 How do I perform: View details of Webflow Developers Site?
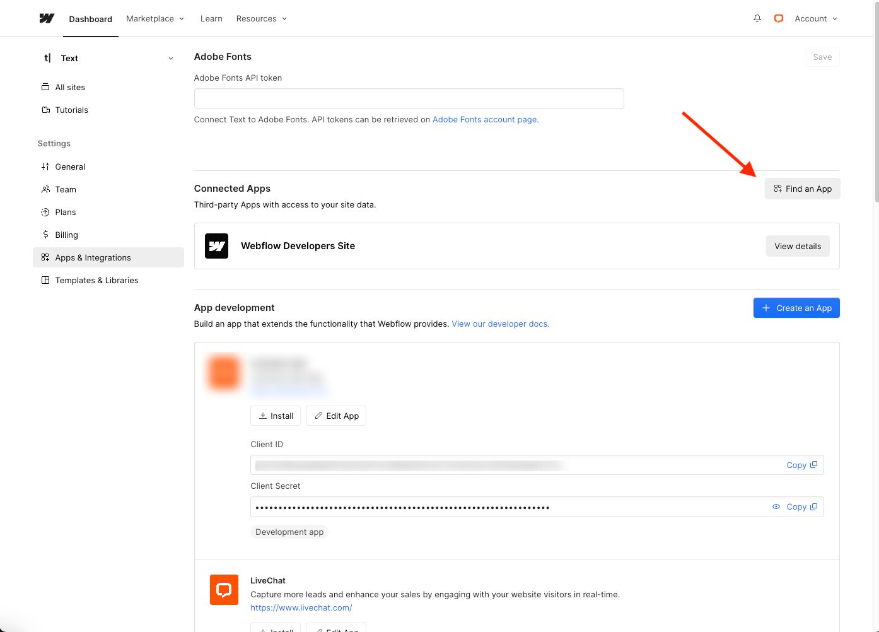[798, 246]
